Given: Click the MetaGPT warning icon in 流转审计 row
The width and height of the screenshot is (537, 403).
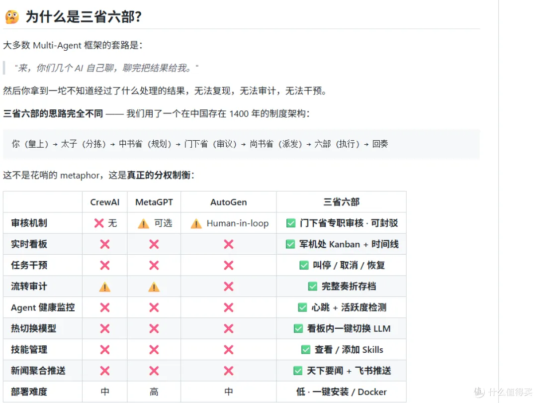Looking at the screenshot, I should coord(154,287).
